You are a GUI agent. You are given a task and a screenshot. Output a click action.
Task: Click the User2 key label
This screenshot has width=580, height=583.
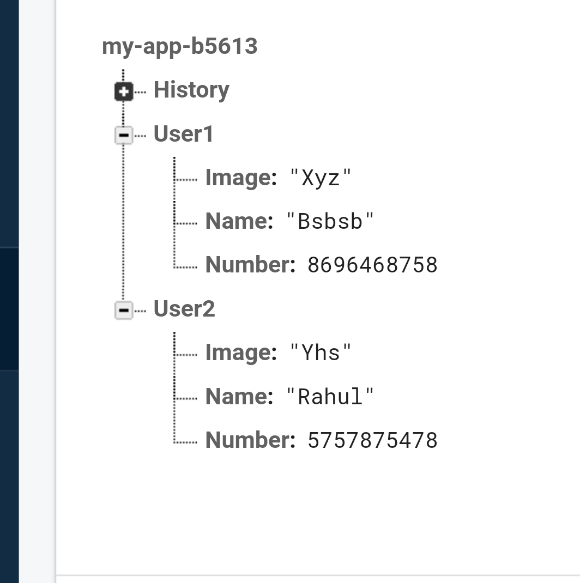(184, 308)
